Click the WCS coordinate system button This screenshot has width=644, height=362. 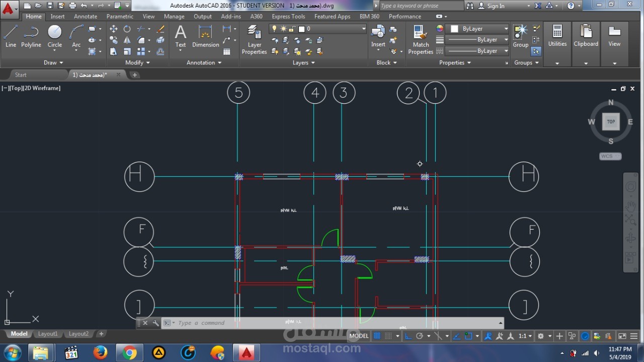click(610, 156)
